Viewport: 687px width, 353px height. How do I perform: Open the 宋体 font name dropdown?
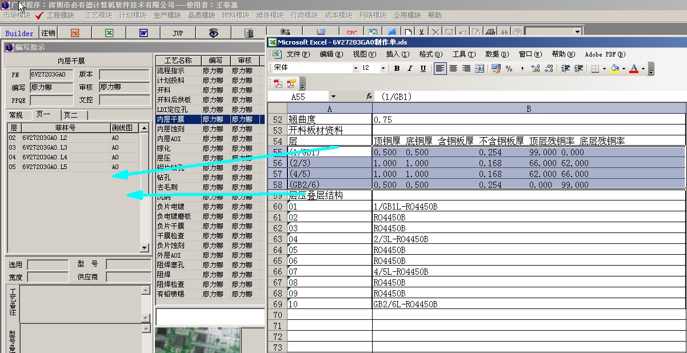pos(356,69)
